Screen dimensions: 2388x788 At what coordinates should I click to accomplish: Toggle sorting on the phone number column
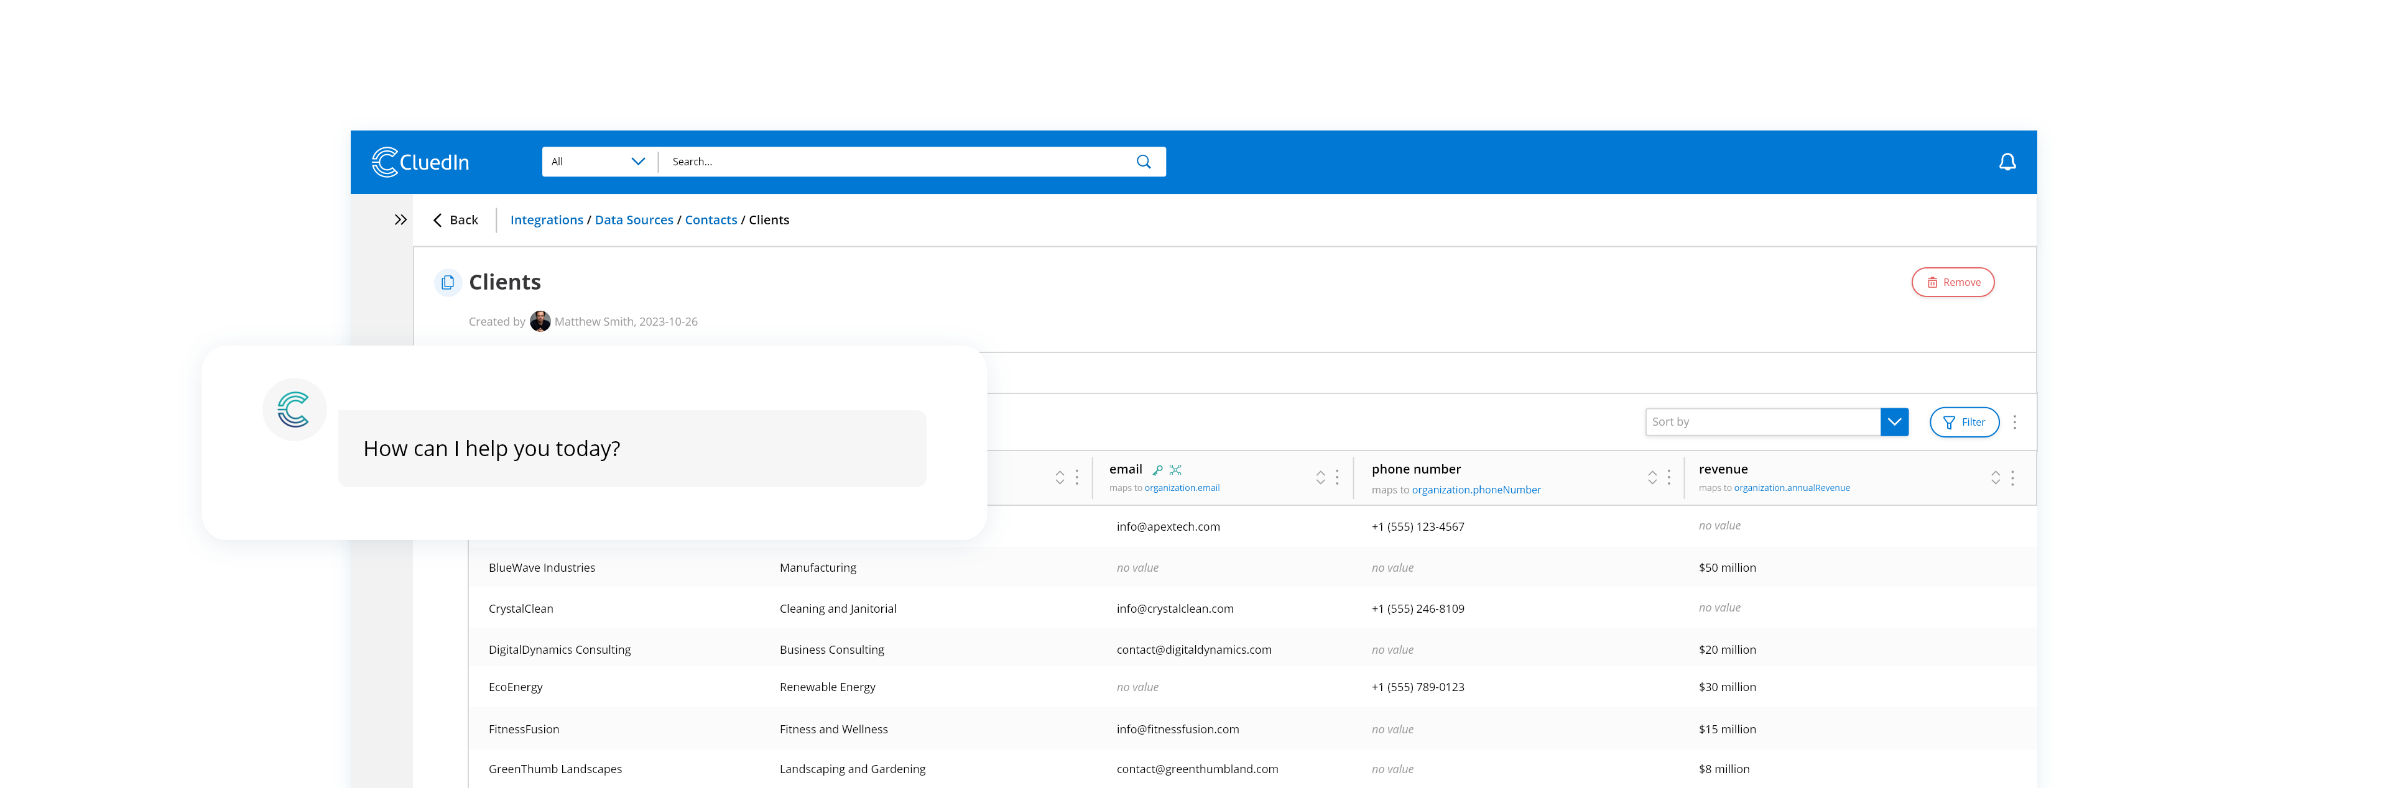point(1652,478)
